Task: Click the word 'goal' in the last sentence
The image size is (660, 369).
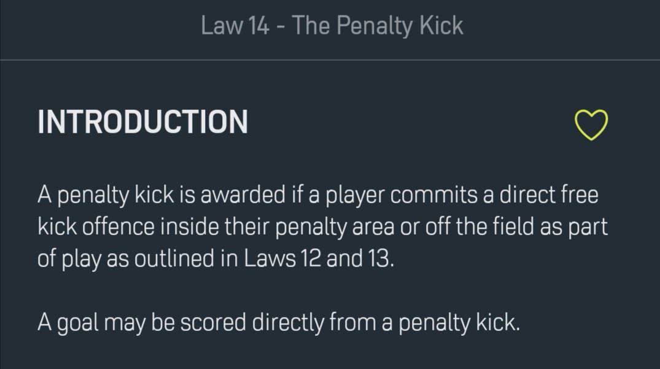Action: click(x=78, y=323)
